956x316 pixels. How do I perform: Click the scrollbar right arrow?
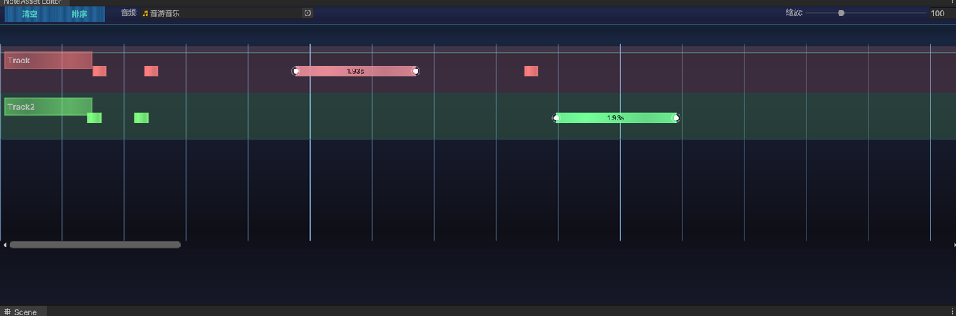coord(954,244)
